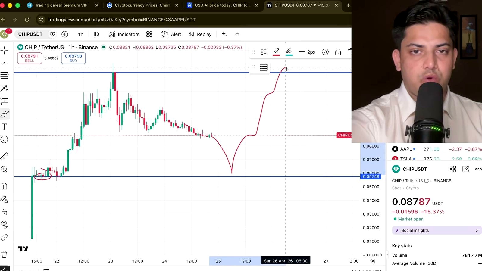Redo the last undone action
482x271 pixels.
pyautogui.click(x=237, y=34)
